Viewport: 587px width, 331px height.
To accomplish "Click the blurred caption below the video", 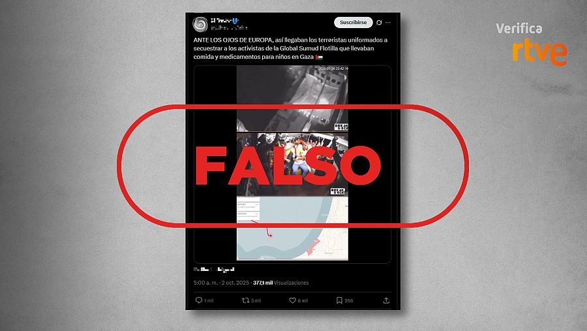I will click(214, 269).
